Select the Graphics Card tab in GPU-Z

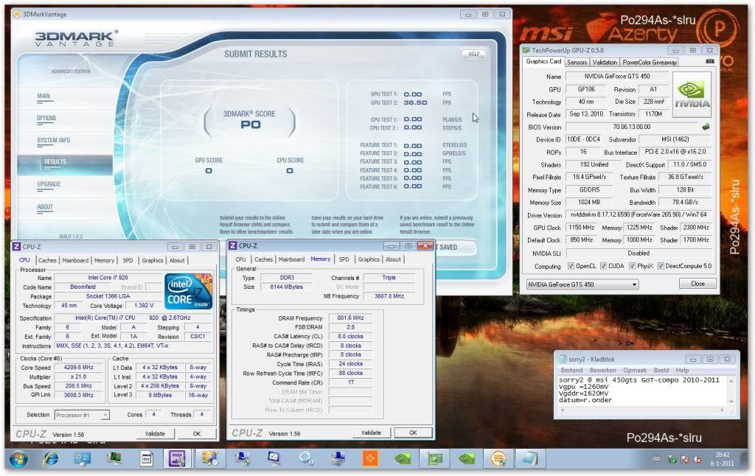tap(543, 62)
